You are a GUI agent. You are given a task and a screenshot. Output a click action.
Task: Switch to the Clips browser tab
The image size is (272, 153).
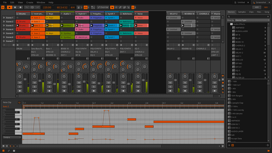[251, 12]
